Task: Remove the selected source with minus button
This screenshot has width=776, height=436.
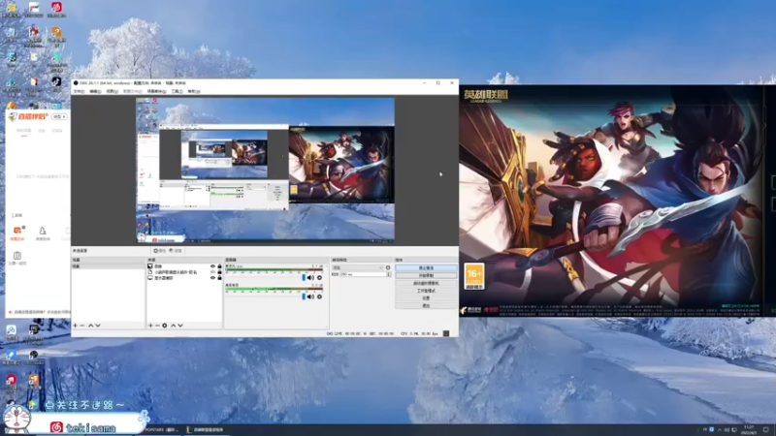Action: pos(157,326)
